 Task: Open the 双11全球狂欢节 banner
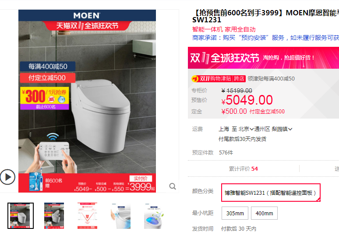[x=263, y=58]
